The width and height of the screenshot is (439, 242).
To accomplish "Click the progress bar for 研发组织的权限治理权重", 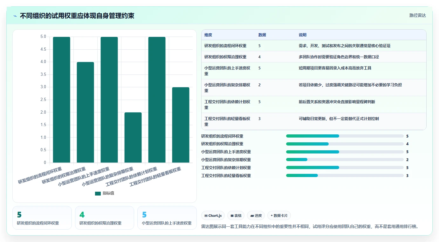I will pos(345,144).
